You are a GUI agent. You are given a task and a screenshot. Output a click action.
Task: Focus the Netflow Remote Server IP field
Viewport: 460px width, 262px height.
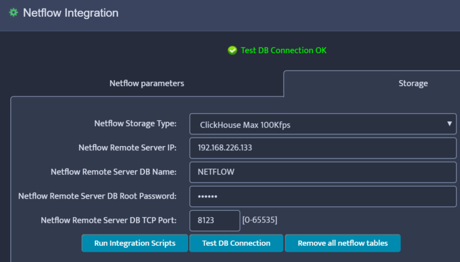tap(323, 148)
